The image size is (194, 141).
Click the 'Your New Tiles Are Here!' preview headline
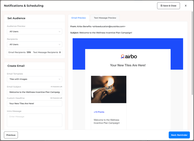pos(128,65)
